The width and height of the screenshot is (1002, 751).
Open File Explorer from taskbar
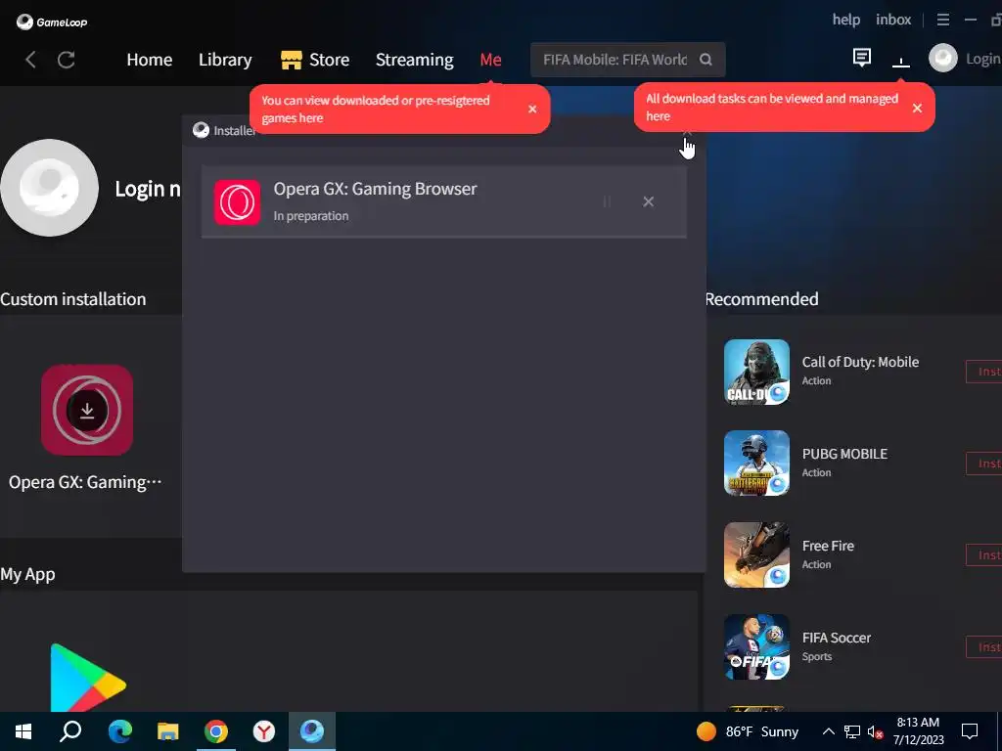168,731
